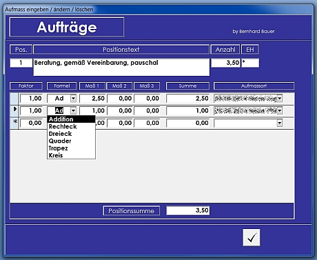The image size is (317, 260).
Task: Click the Maß 1 column header
Action: pos(92,86)
